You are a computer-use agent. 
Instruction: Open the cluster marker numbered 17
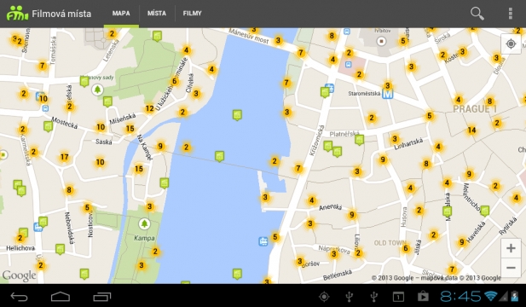click(x=65, y=157)
